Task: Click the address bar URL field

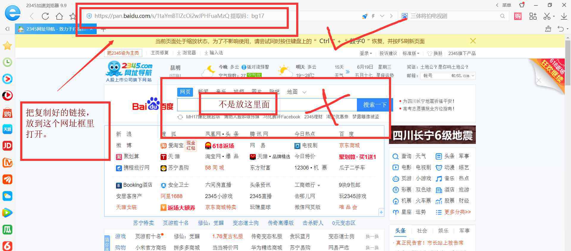Action: click(220, 16)
